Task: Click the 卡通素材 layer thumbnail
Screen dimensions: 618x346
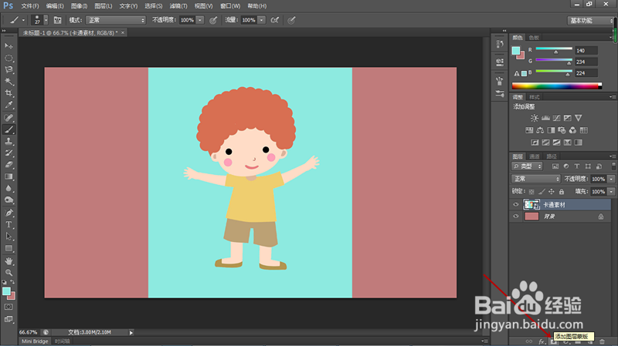Action: point(531,204)
